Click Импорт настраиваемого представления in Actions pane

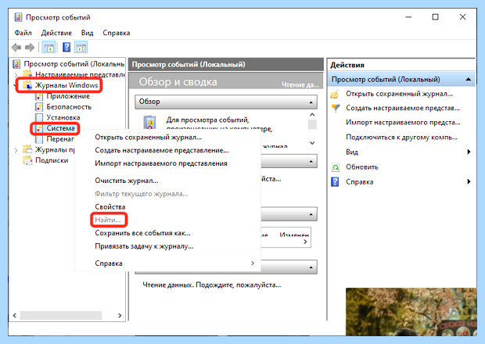(403, 123)
